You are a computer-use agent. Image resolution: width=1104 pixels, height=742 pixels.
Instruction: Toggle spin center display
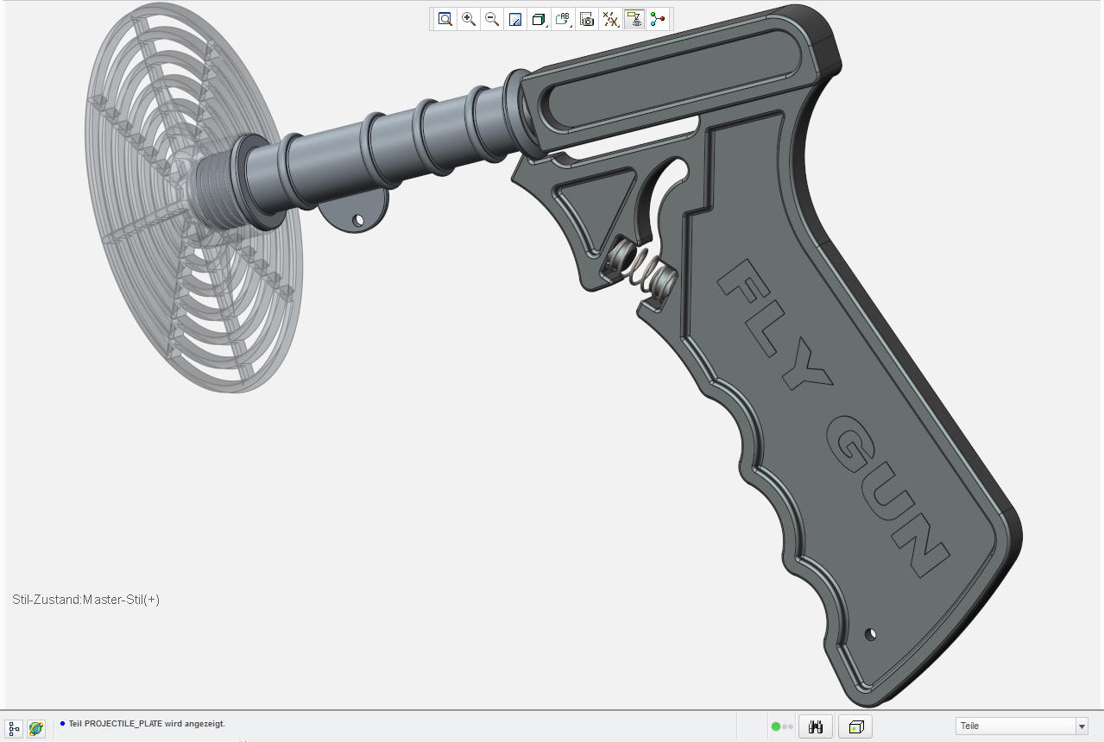(x=659, y=19)
